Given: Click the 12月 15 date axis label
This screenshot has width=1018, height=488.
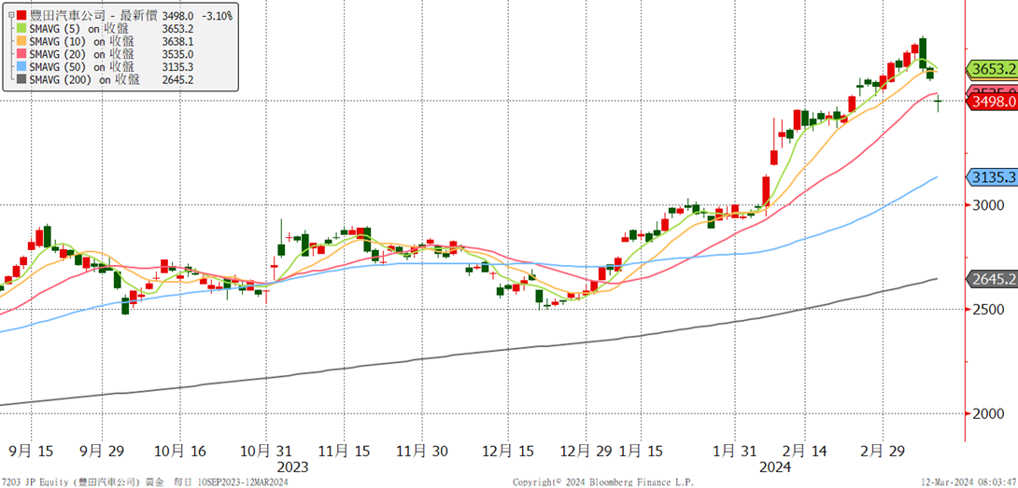Looking at the screenshot, I should 508,449.
